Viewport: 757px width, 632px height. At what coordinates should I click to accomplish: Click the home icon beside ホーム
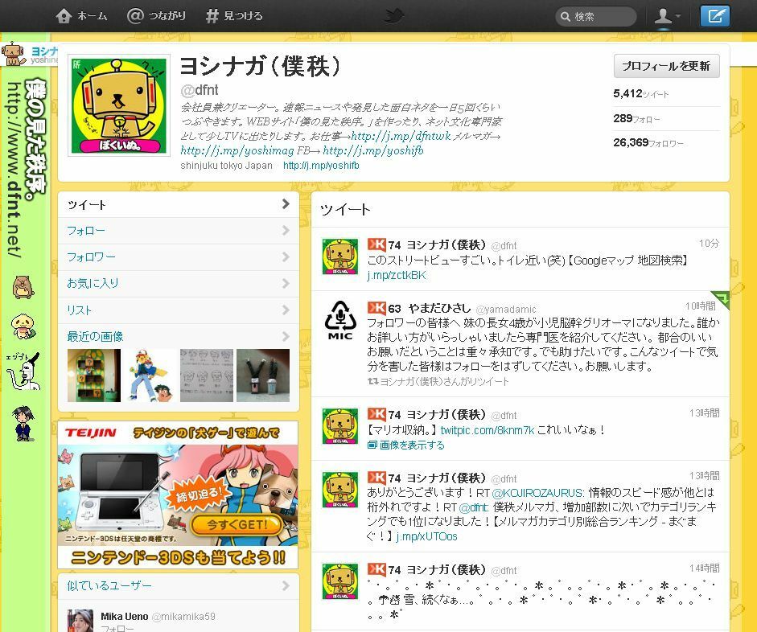tap(64, 14)
